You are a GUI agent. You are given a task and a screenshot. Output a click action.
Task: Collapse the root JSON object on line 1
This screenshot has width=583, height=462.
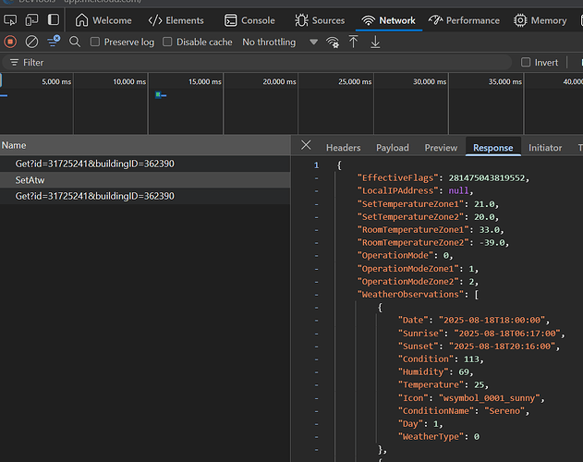coord(316,165)
